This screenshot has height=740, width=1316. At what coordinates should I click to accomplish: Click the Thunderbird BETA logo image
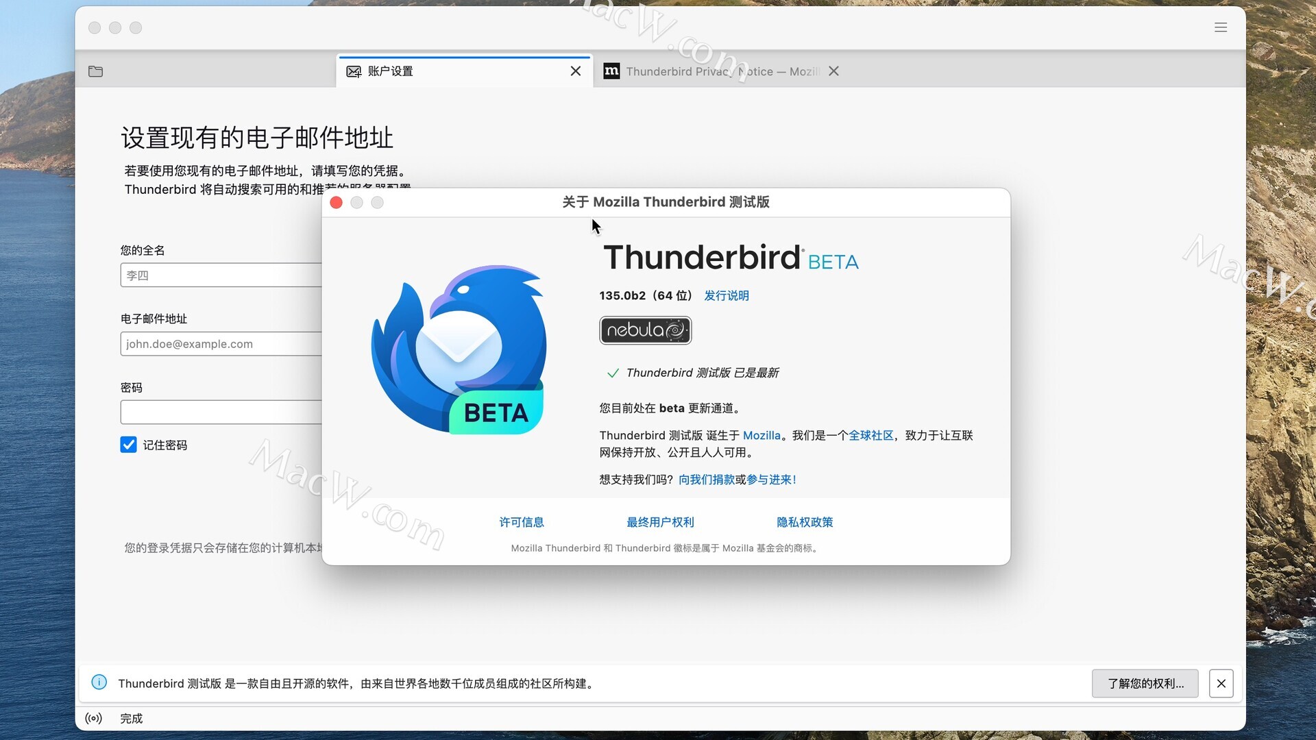(x=459, y=349)
